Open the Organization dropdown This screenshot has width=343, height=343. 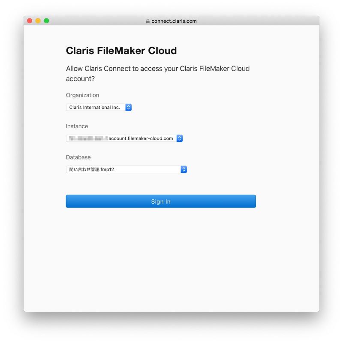point(99,108)
